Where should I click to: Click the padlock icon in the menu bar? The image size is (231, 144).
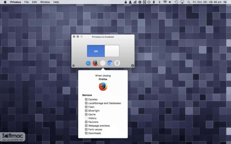coord(126,2)
